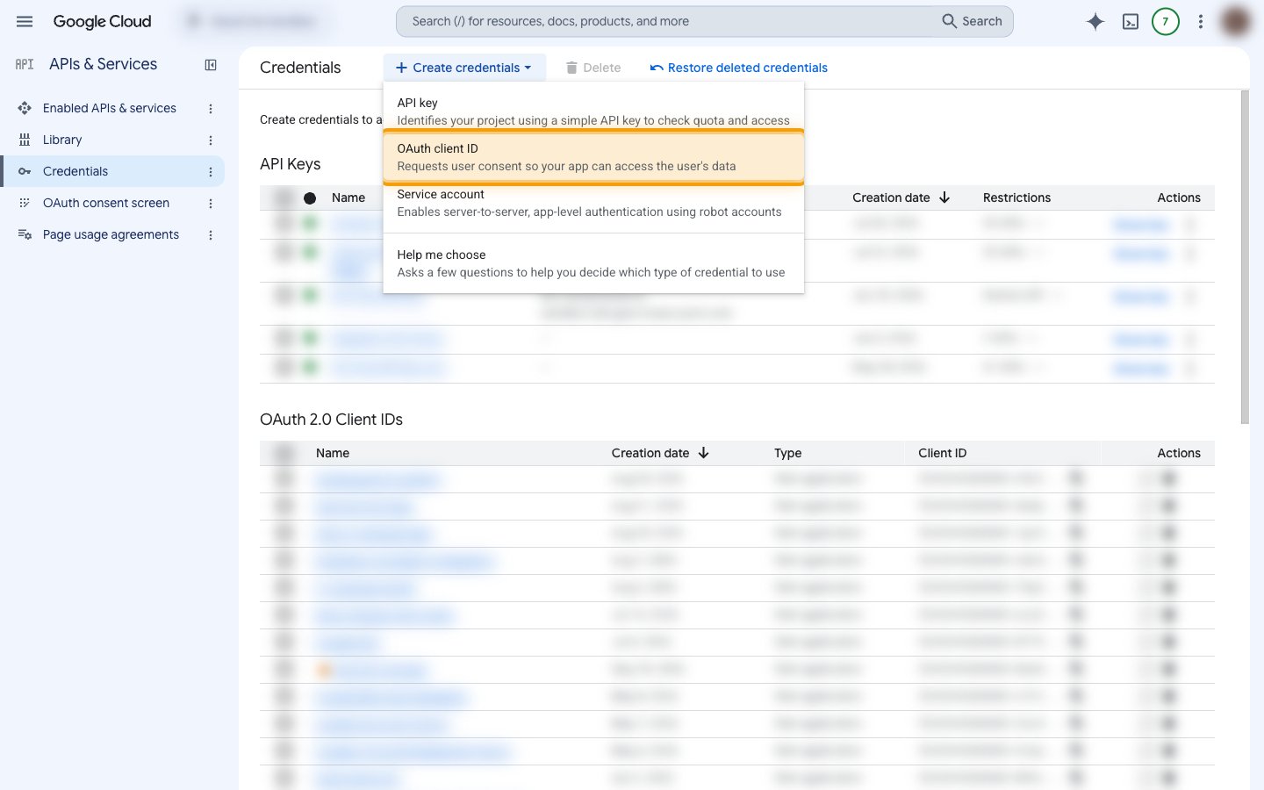
Task: Choose Service account option
Action: pos(593,205)
